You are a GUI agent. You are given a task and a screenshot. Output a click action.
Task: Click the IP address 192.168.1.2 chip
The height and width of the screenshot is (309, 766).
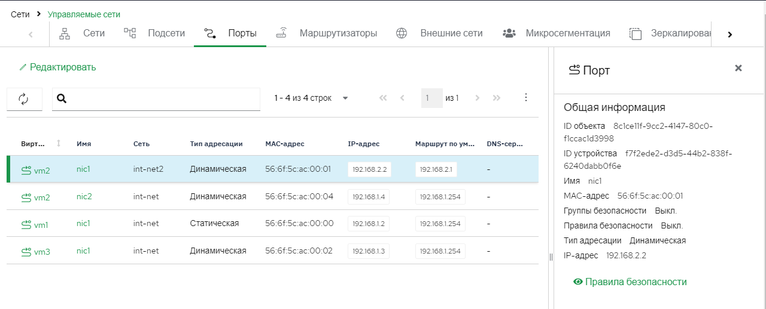point(369,224)
